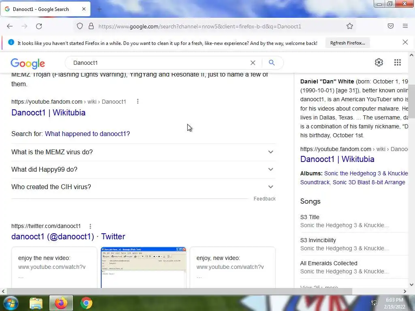Click the Refresh Firefox button
The height and width of the screenshot is (311, 415).
click(x=347, y=43)
